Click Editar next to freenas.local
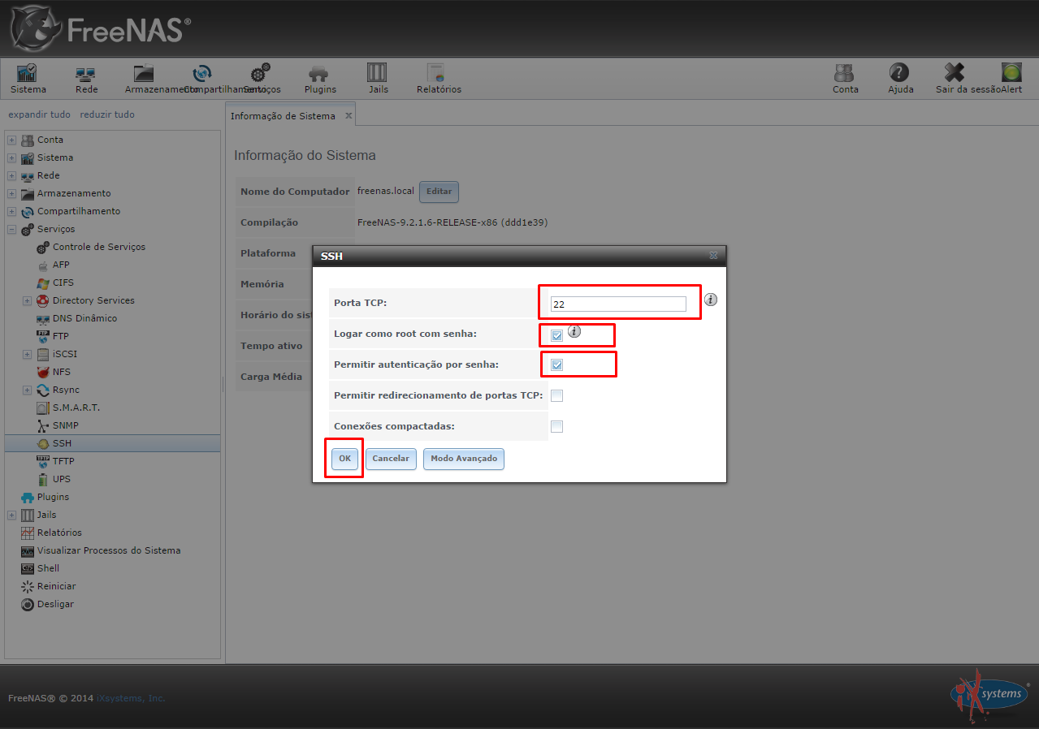Screen dimensions: 1039x729 (439, 192)
